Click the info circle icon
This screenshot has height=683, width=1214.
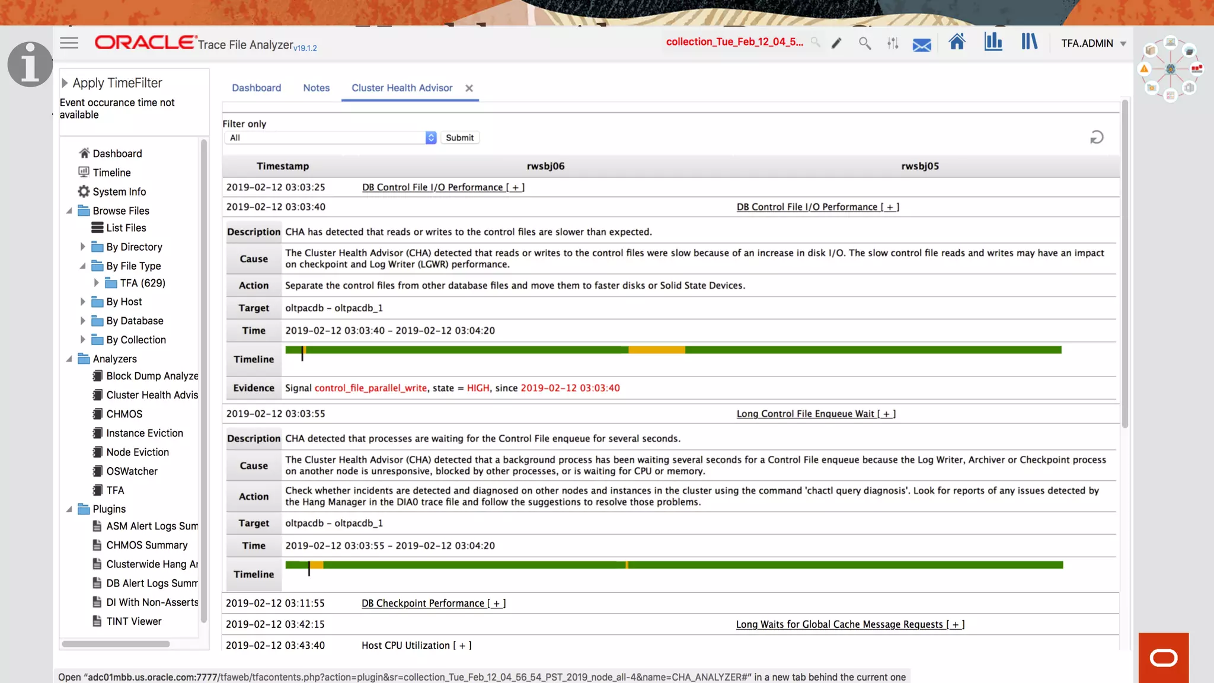click(x=30, y=64)
